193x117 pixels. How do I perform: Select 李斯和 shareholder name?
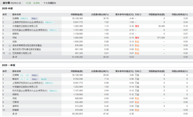[15, 106]
